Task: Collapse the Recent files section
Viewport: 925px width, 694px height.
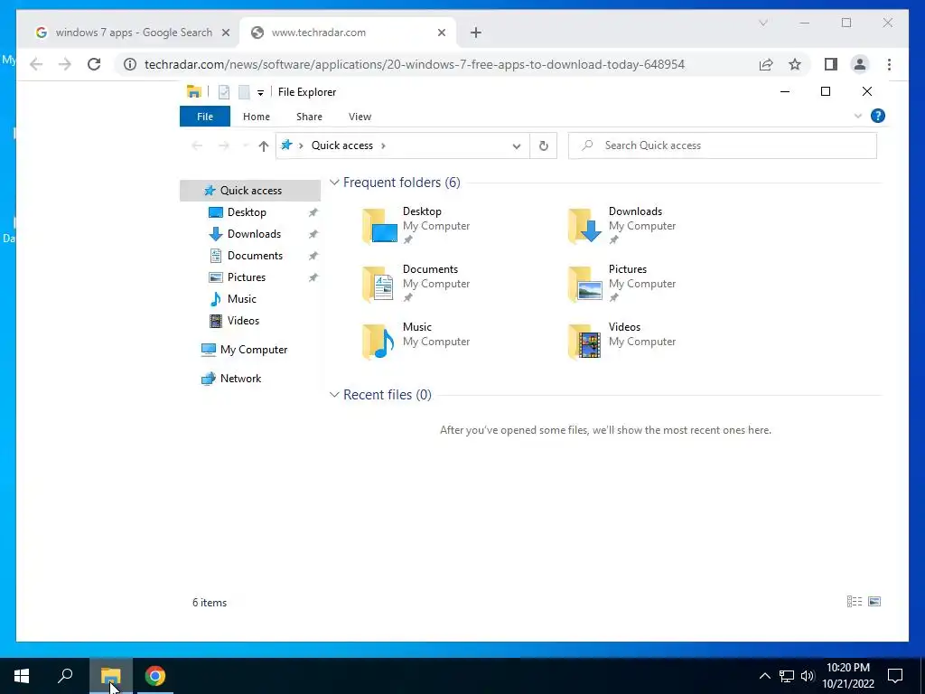Action: click(334, 394)
